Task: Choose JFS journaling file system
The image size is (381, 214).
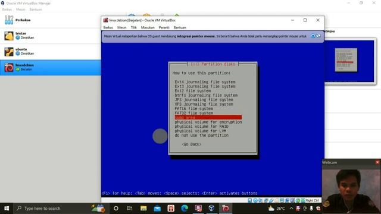Action: pos(204,99)
